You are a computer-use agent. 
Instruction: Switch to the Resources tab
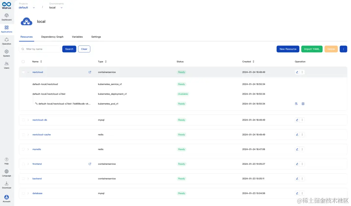tap(26, 37)
